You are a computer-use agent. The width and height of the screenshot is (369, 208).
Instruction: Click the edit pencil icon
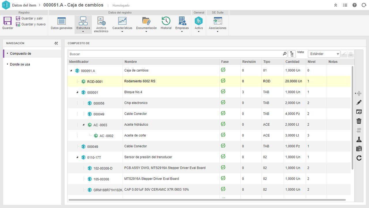(x=359, y=103)
